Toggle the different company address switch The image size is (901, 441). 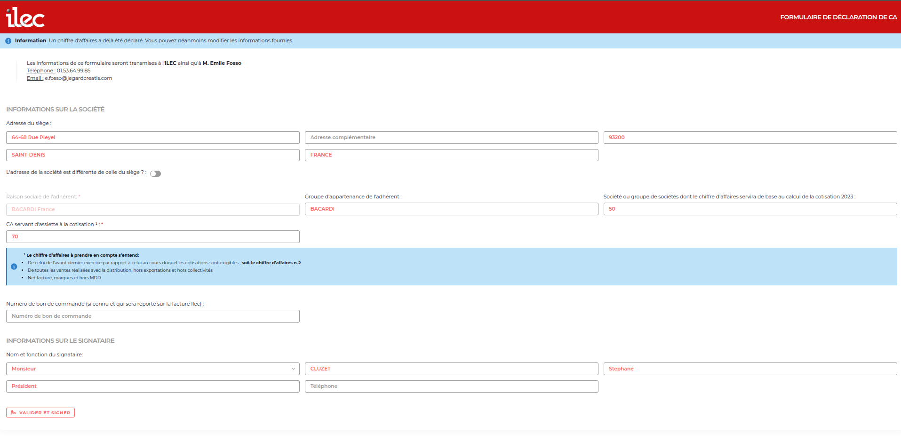click(x=155, y=173)
